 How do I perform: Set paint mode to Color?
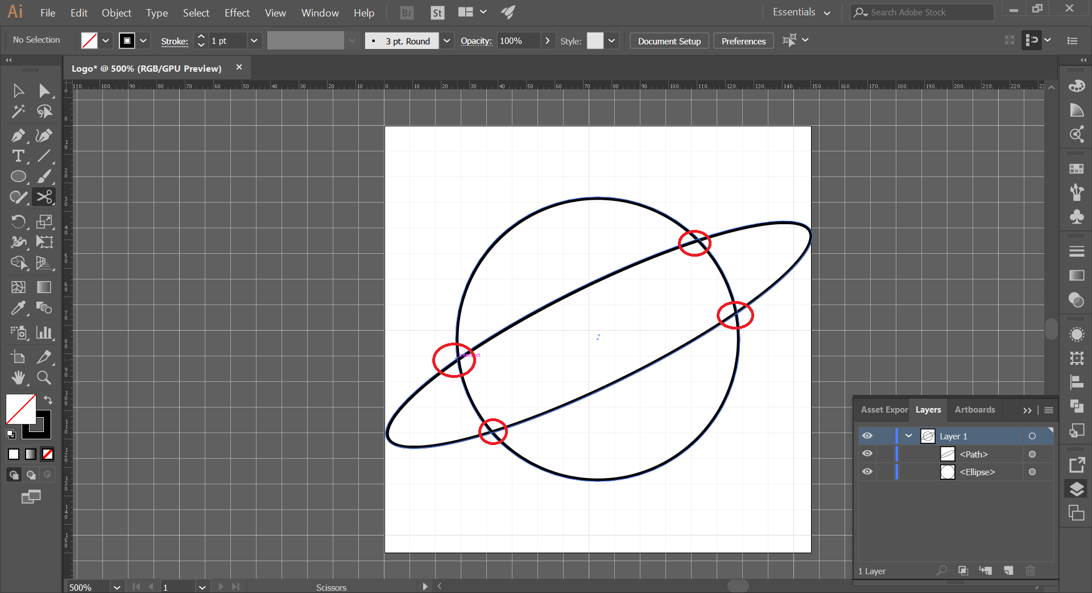[14, 454]
